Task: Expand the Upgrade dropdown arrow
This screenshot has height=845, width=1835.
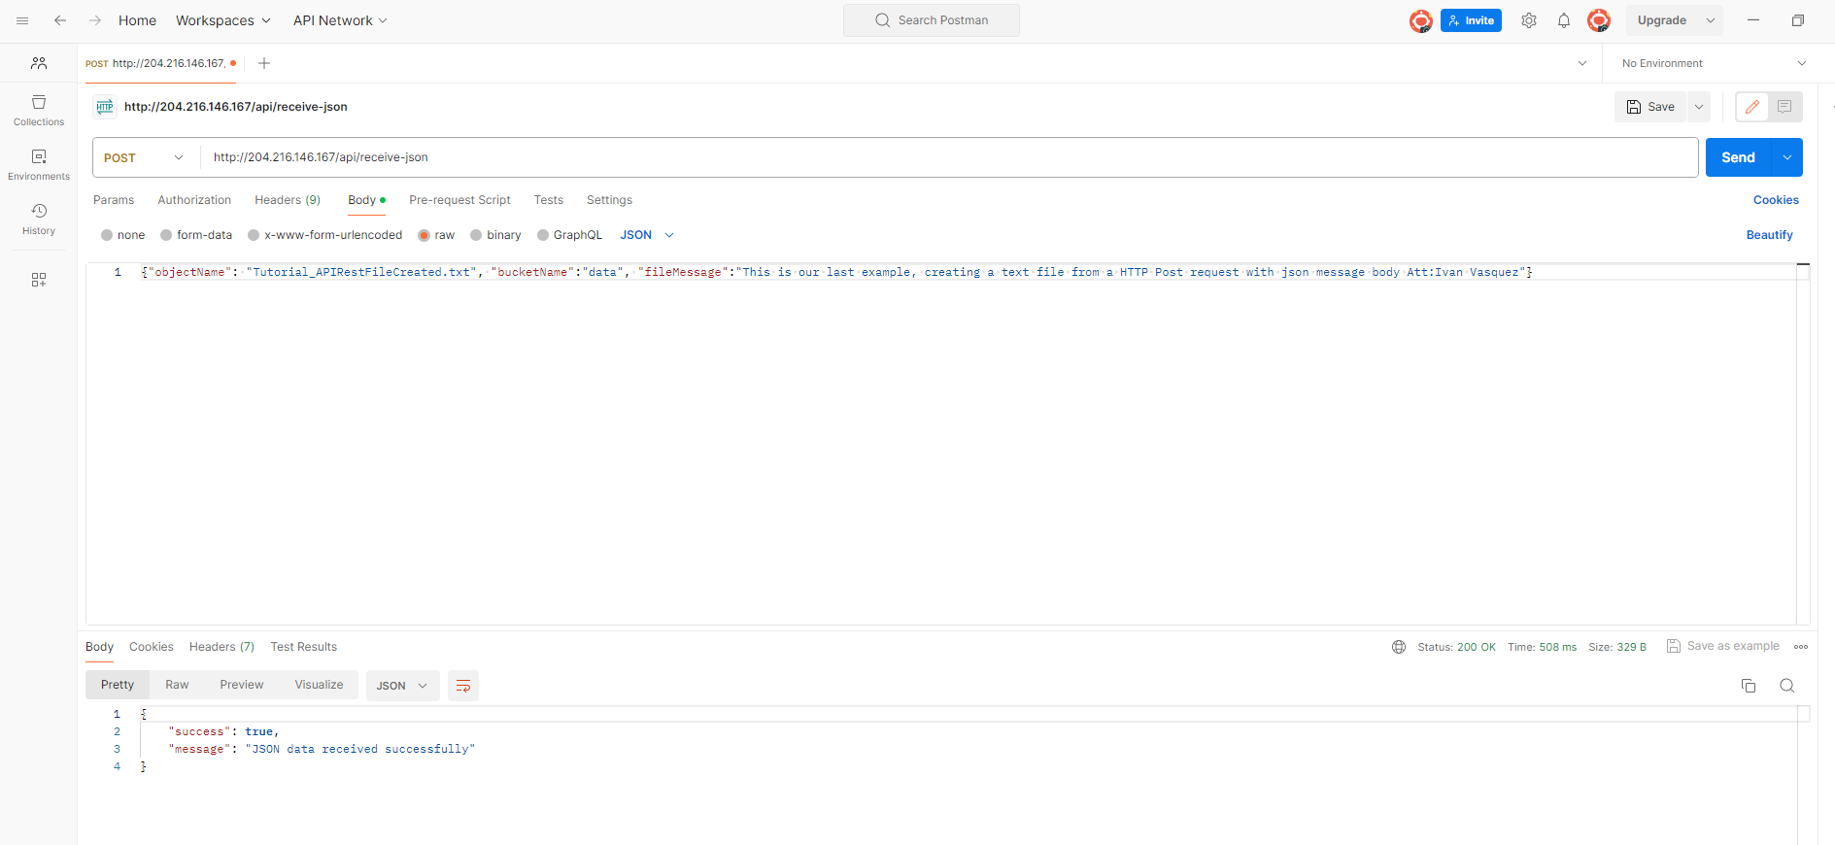Action: [1711, 20]
